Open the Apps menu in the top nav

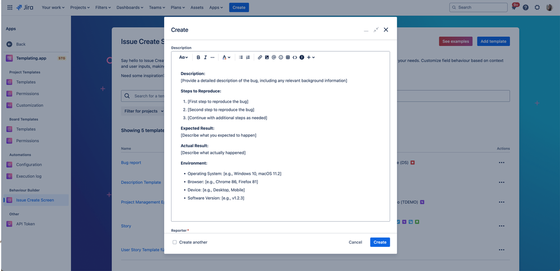coord(216,7)
